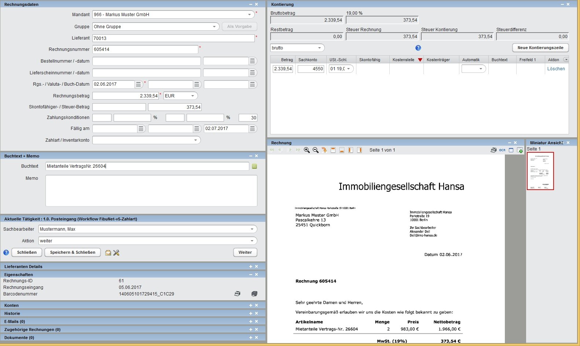Image resolution: width=580 pixels, height=346 pixels.
Task: Collapse the Eigenschaften panel
Action: point(251,275)
